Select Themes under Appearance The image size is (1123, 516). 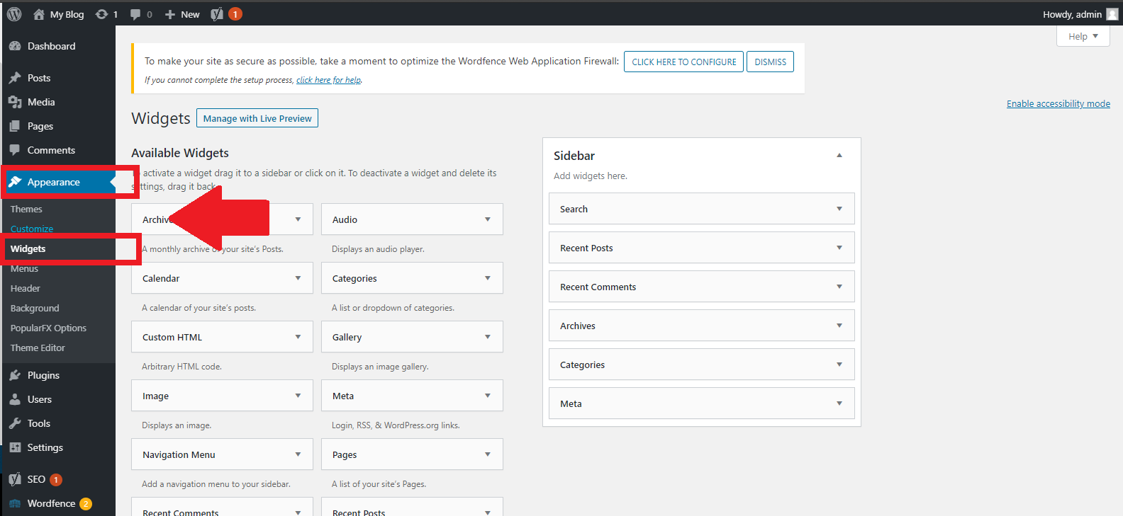click(x=26, y=209)
